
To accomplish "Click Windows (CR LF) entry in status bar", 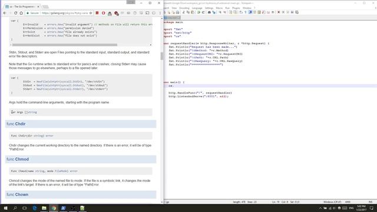I will point(332,202).
